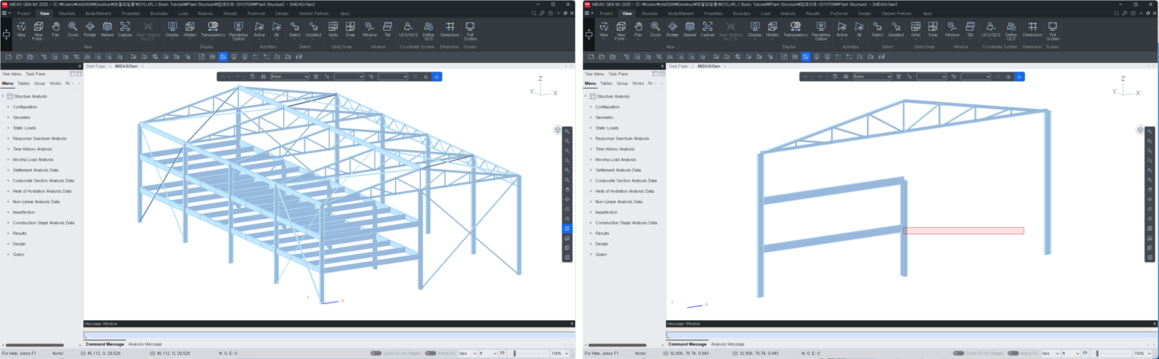The width and height of the screenshot is (1159, 359).
Task: Click Rotate view icon in right window
Action: (x=673, y=27)
